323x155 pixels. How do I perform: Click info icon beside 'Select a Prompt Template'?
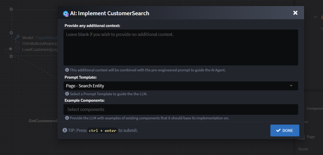[67, 94]
